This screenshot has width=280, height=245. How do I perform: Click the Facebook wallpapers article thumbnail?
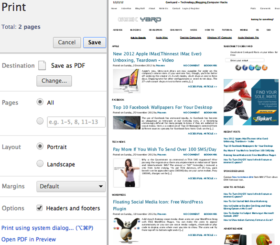[x=127, y=123]
